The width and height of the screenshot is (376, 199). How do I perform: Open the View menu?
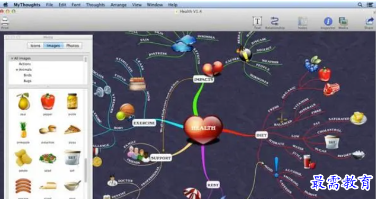point(137,5)
